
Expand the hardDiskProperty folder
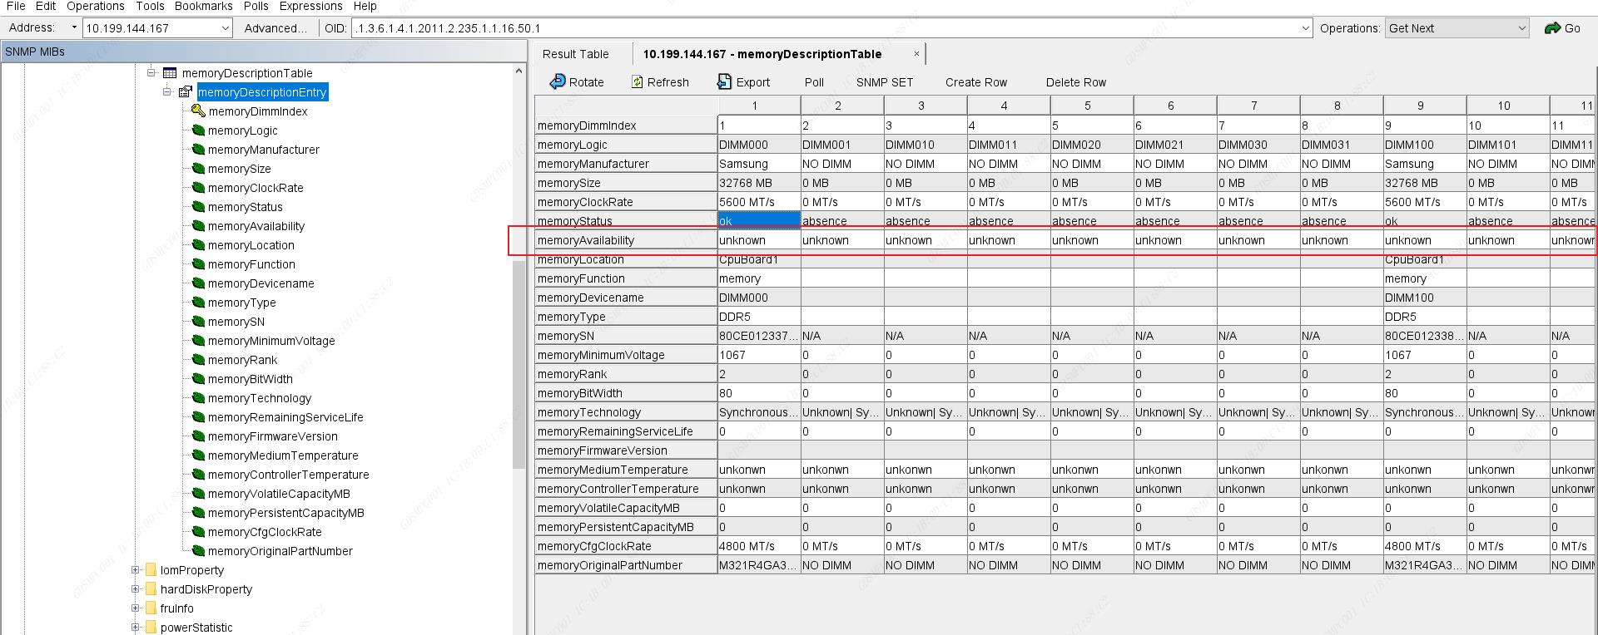click(x=136, y=589)
